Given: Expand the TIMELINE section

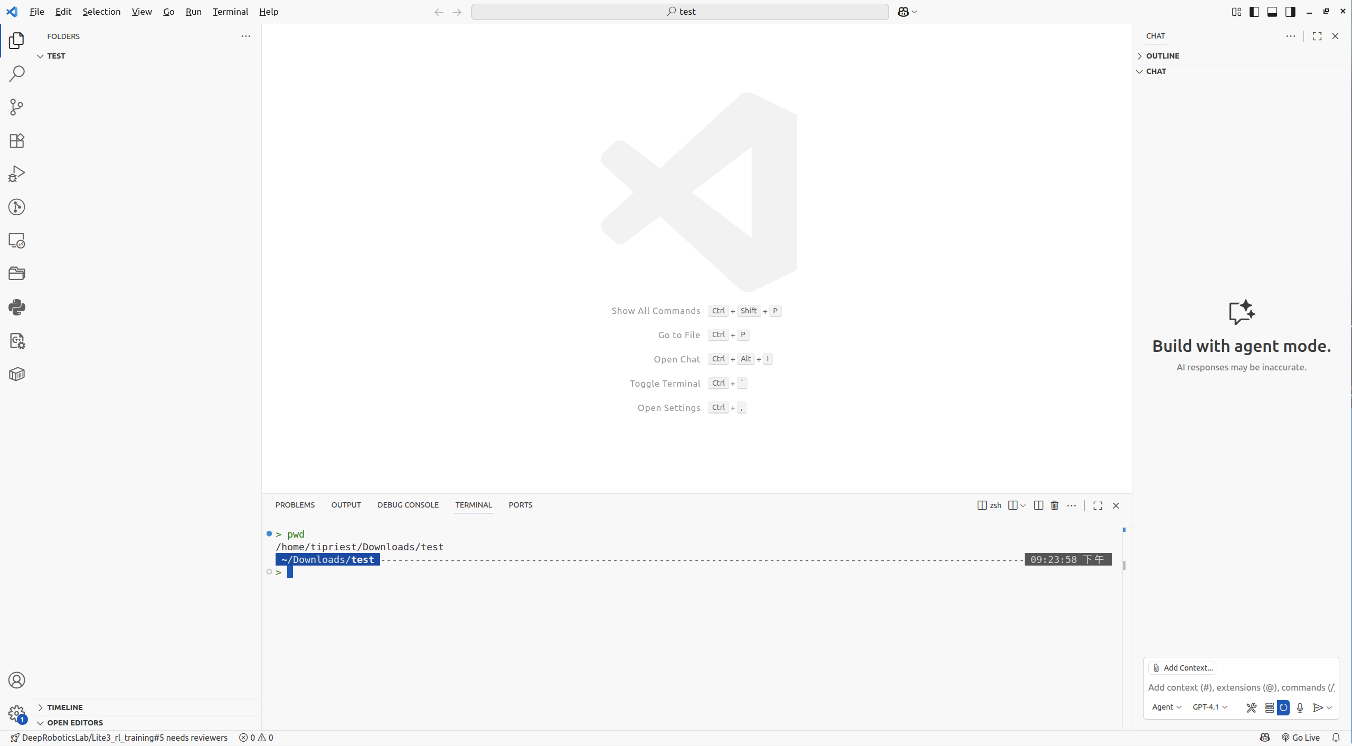Looking at the screenshot, I should [40, 707].
